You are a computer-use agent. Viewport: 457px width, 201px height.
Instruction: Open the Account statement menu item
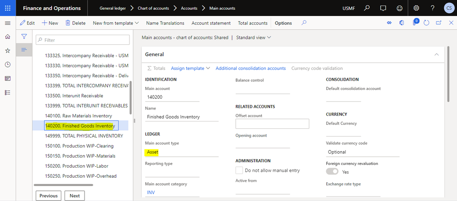211,23
